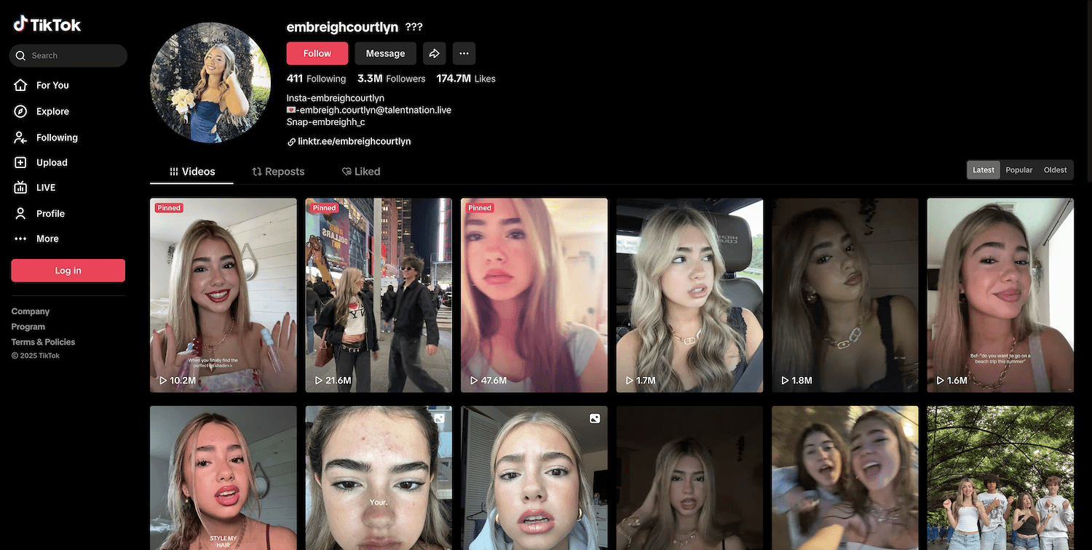Sort videos by Latest
Screen dimensions: 1092x550
click(983, 170)
